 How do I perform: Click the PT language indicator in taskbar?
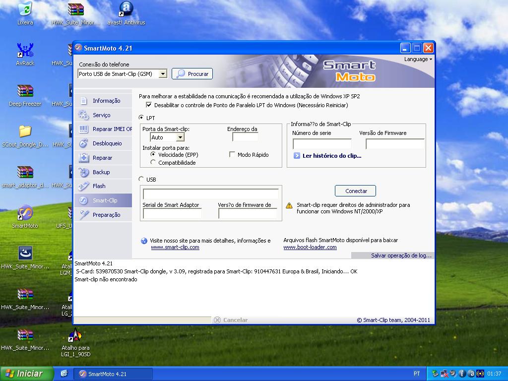(417, 374)
